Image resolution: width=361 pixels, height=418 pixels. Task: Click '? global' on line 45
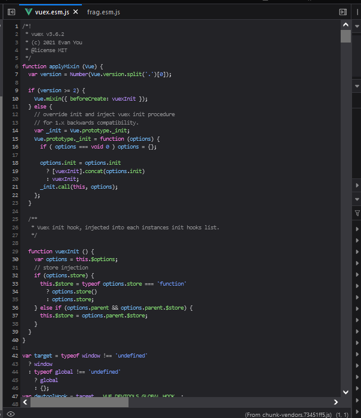[x=46, y=380]
